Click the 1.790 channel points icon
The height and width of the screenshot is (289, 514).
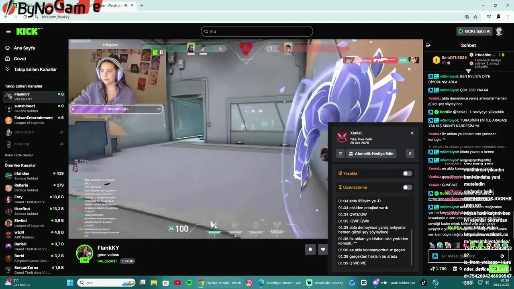pyautogui.click(x=432, y=269)
